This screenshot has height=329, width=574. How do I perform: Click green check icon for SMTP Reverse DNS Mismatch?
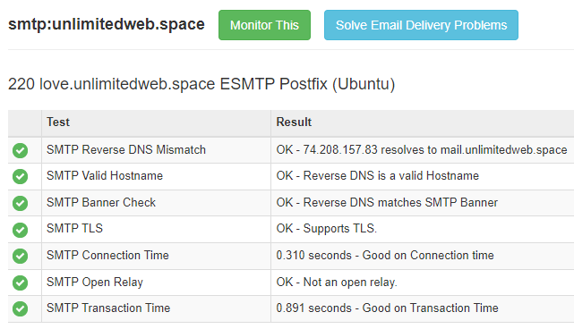click(x=20, y=150)
